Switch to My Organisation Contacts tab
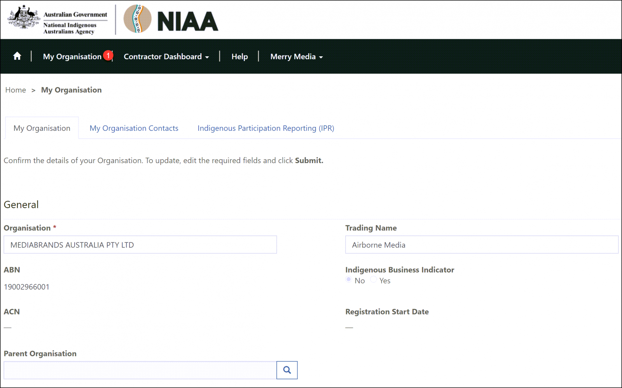The width and height of the screenshot is (622, 388). click(x=134, y=128)
